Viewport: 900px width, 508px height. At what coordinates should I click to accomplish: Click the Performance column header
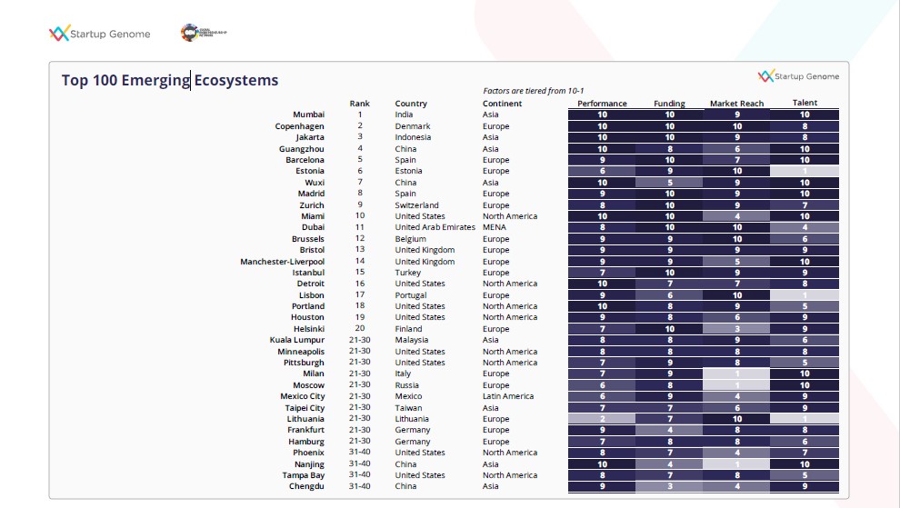[602, 104]
